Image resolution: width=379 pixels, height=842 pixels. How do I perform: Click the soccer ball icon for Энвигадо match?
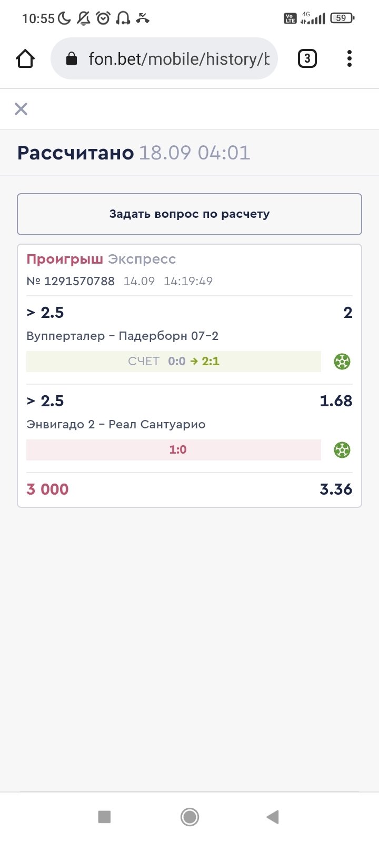(342, 450)
